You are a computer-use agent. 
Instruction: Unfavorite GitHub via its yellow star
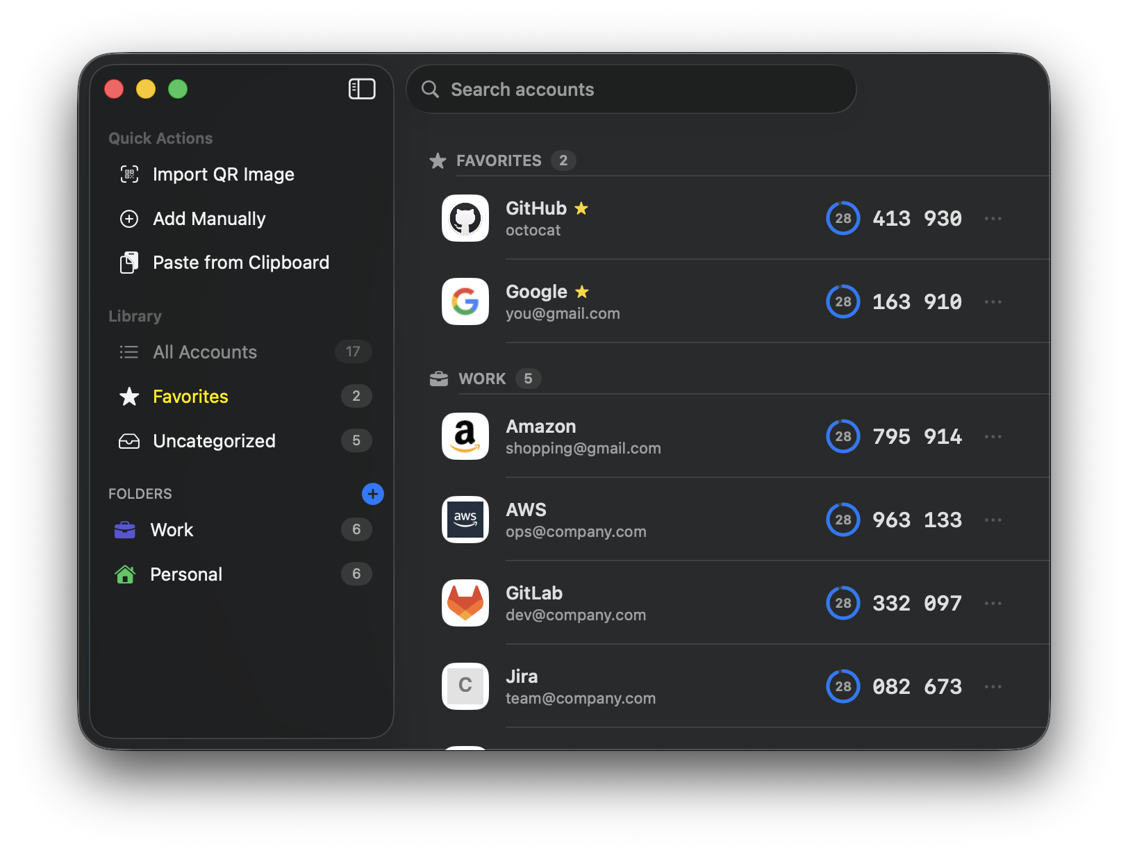tap(581, 208)
